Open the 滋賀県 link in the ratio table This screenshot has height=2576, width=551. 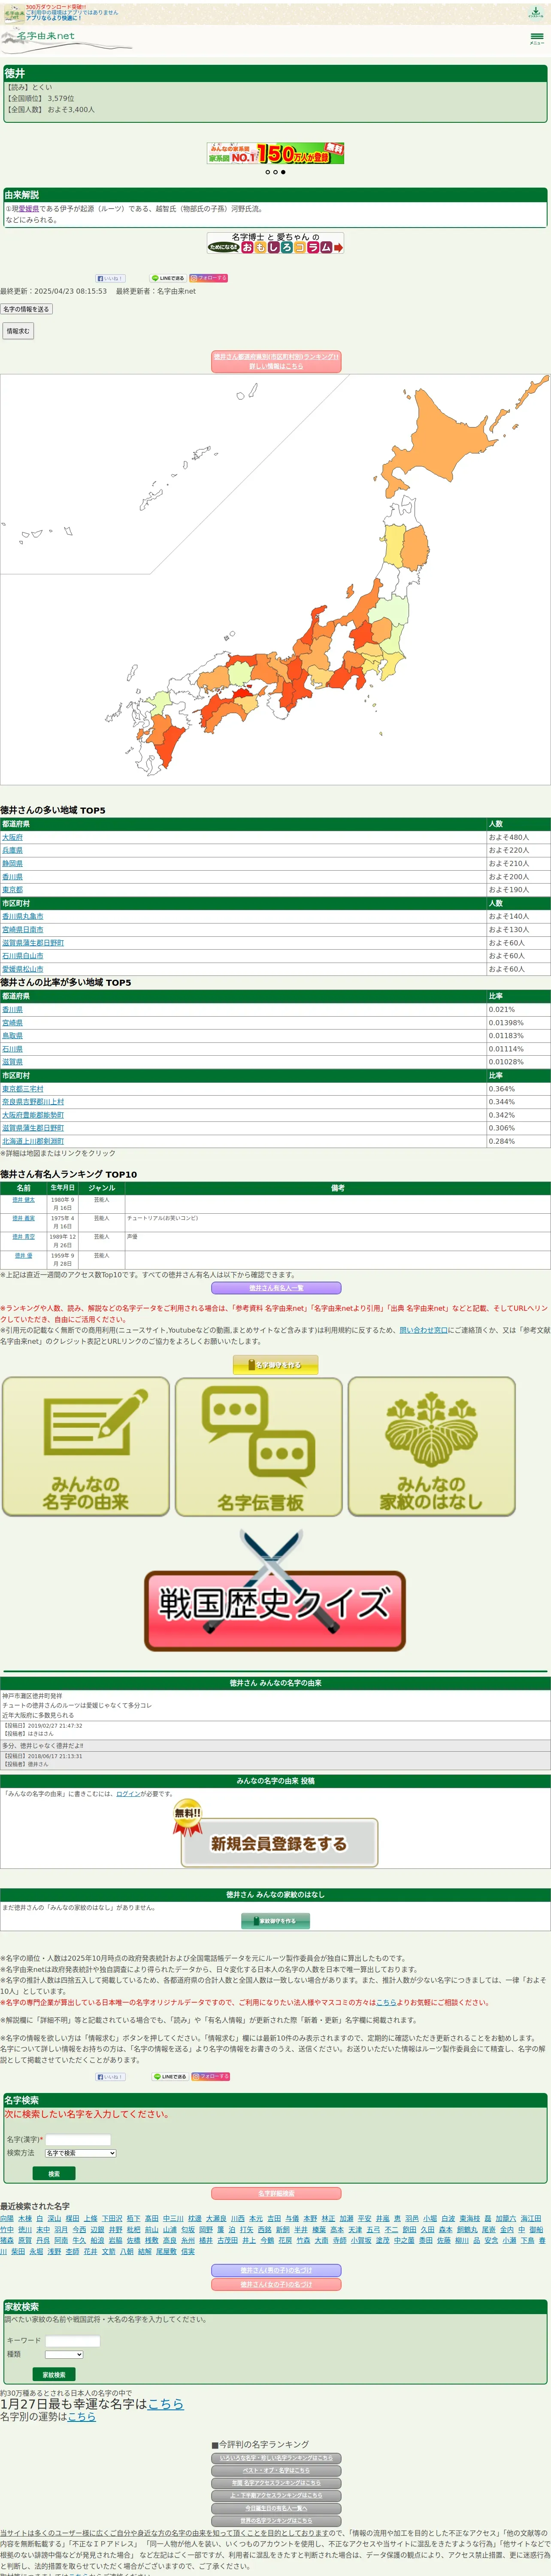12,1062
